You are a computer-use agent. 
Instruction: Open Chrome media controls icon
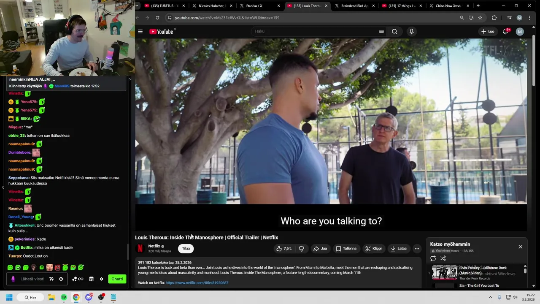[x=509, y=18]
